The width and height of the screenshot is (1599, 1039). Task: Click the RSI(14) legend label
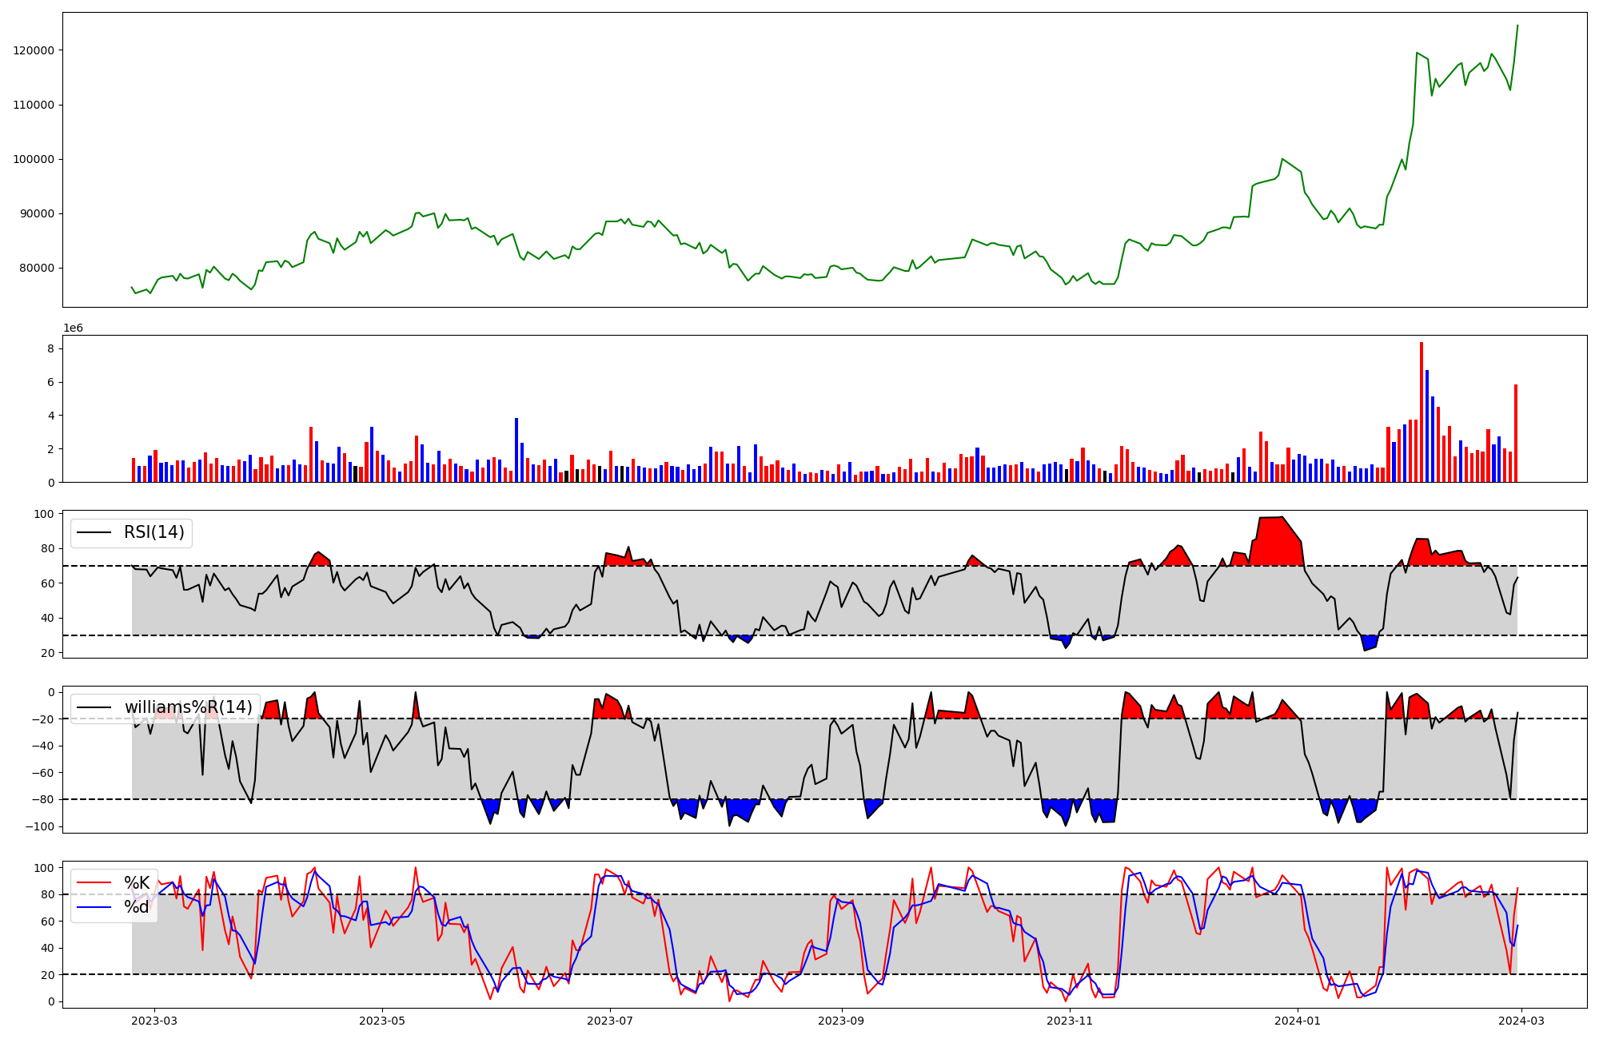pos(154,532)
